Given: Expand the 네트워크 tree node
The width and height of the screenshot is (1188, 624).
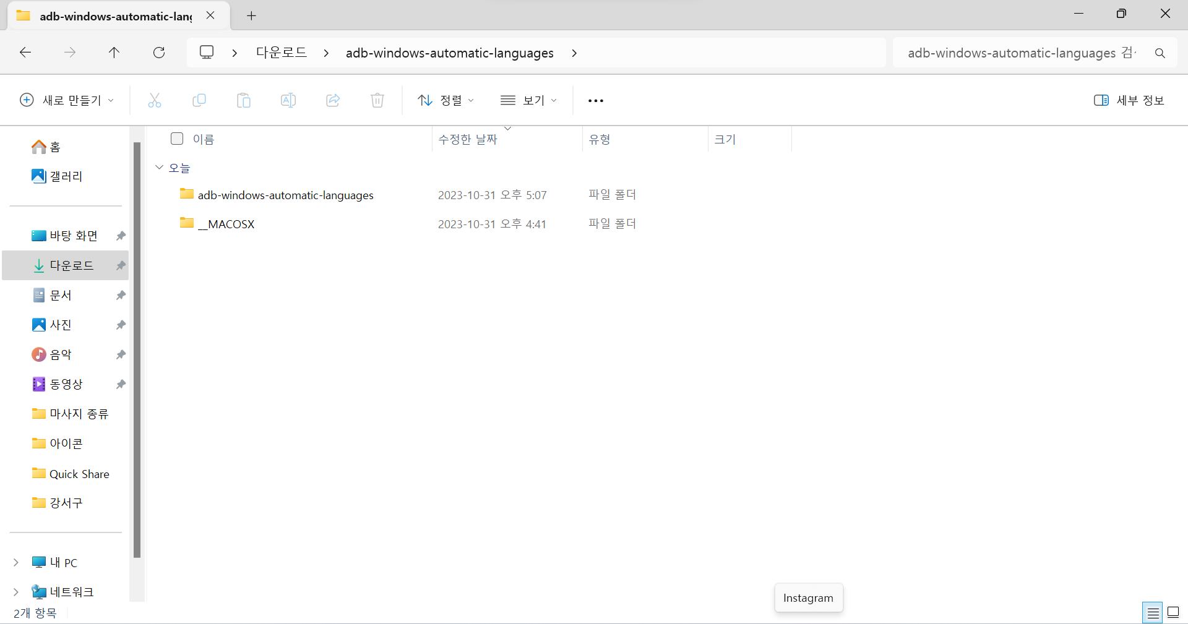Looking at the screenshot, I should pos(16,592).
